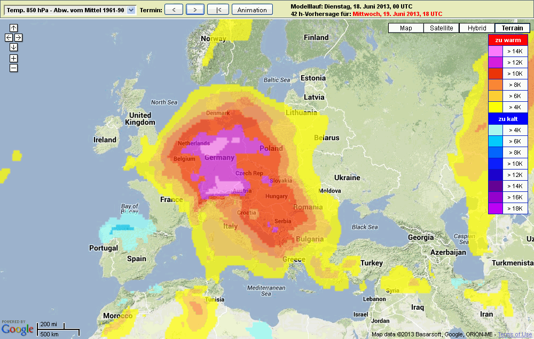Select Hybrid map type
The height and width of the screenshot is (339, 534).
[x=477, y=28]
